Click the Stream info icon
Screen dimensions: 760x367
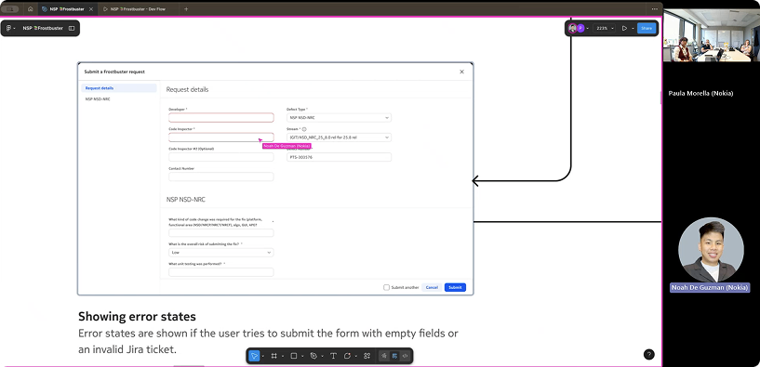coord(304,129)
